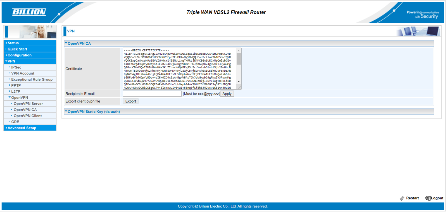
Task: Click the Recipient's E-mail input field
Action: [x=152, y=94]
